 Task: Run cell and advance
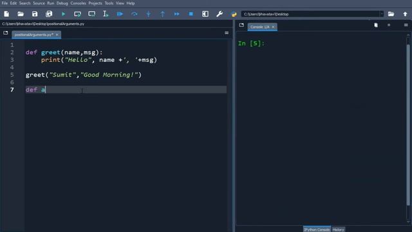[x=91, y=14]
